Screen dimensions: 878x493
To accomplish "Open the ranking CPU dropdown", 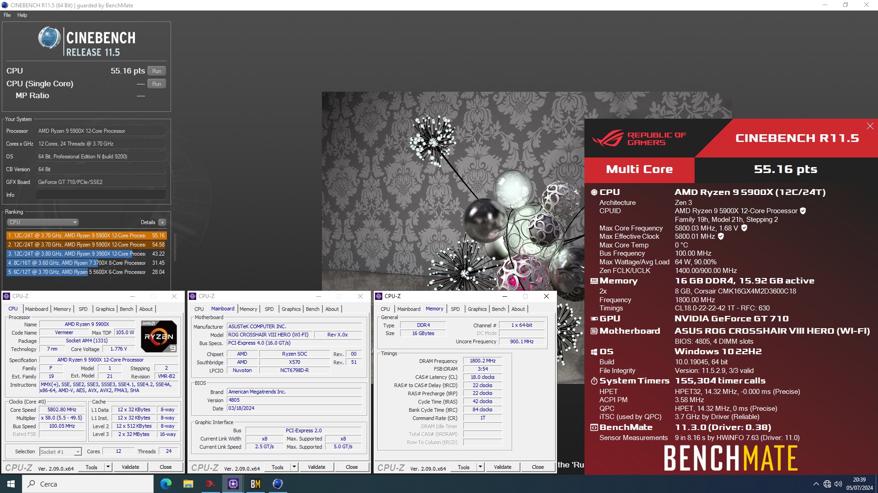I will [43, 222].
